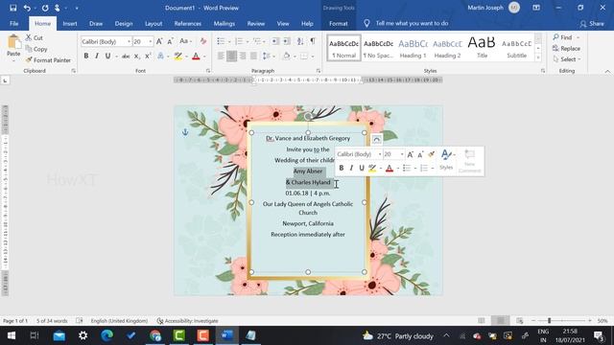The width and height of the screenshot is (614, 345).
Task: Apply the Normal style
Action: 343,49
